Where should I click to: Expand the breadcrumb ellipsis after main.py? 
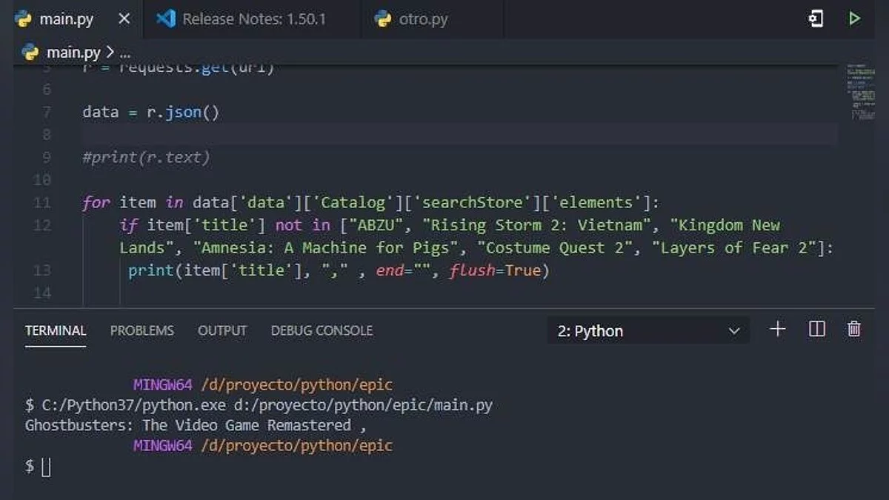click(124, 53)
